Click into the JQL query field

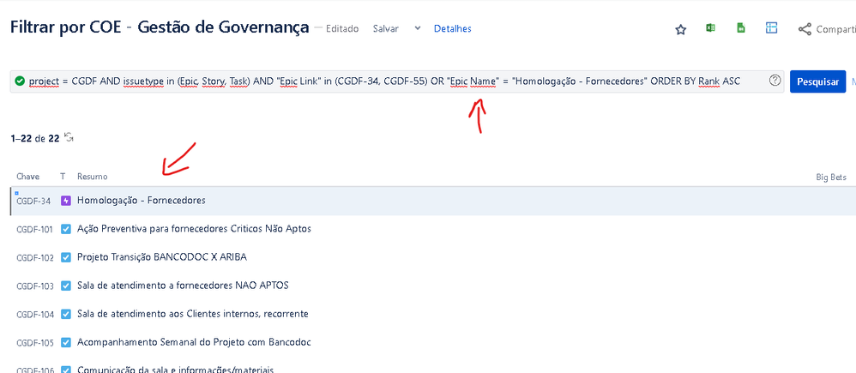pos(397,81)
